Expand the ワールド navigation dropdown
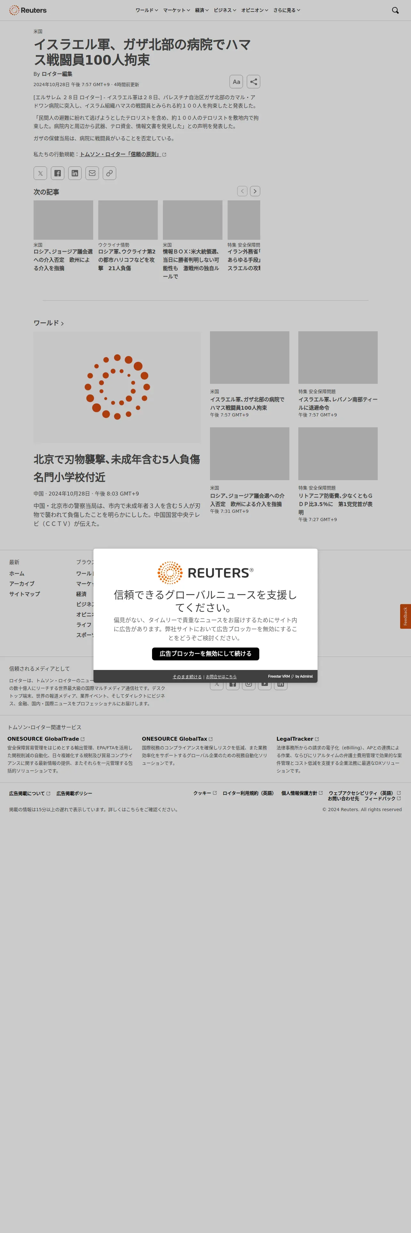The height and width of the screenshot is (1233, 411). [146, 10]
